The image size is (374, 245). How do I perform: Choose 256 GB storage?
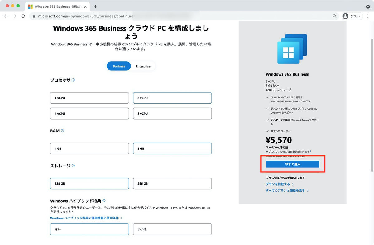[172, 183]
